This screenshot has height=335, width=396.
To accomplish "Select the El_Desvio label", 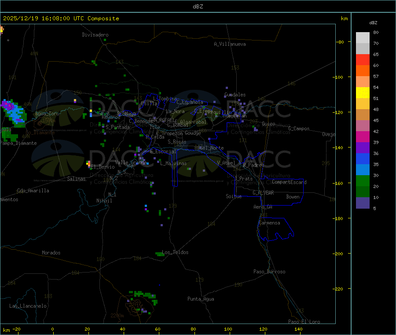I will (x=103, y=167).
